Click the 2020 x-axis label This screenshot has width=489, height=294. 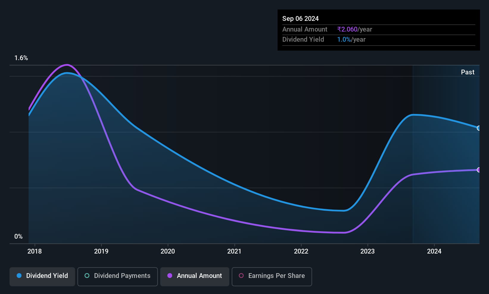(x=168, y=251)
